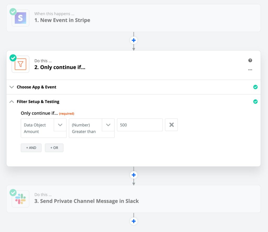Screen dimensions: 268x232
Task: Open the ellipsis options for the filter step
Action: pyautogui.click(x=250, y=70)
